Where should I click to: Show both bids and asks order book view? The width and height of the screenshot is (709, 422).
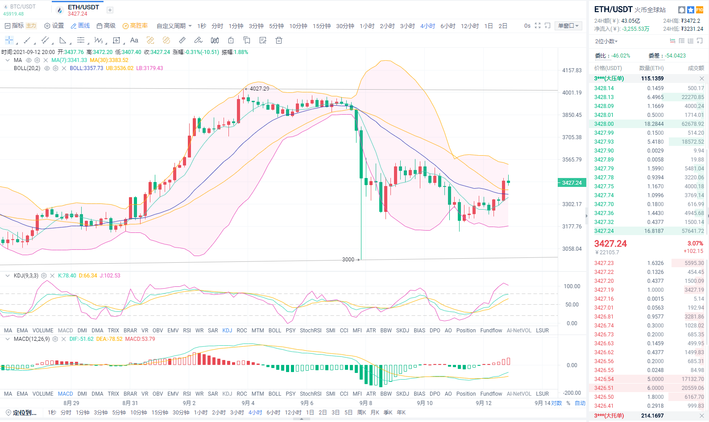(x=672, y=41)
